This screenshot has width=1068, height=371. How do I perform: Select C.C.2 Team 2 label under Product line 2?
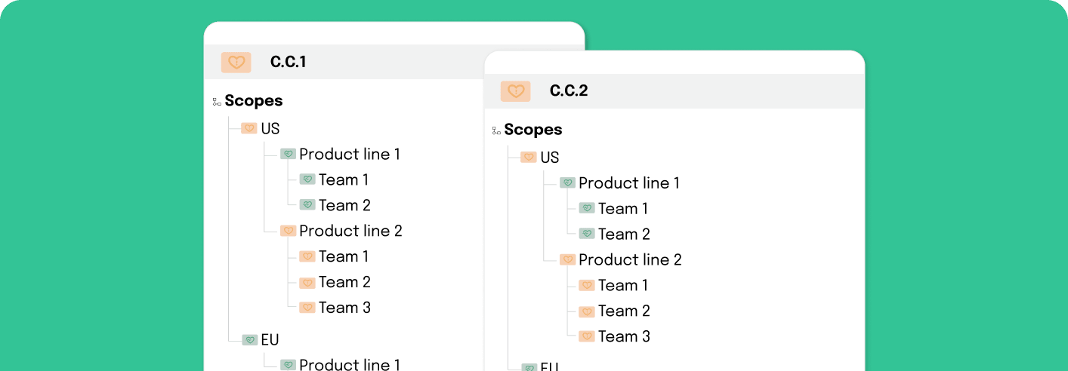(624, 311)
